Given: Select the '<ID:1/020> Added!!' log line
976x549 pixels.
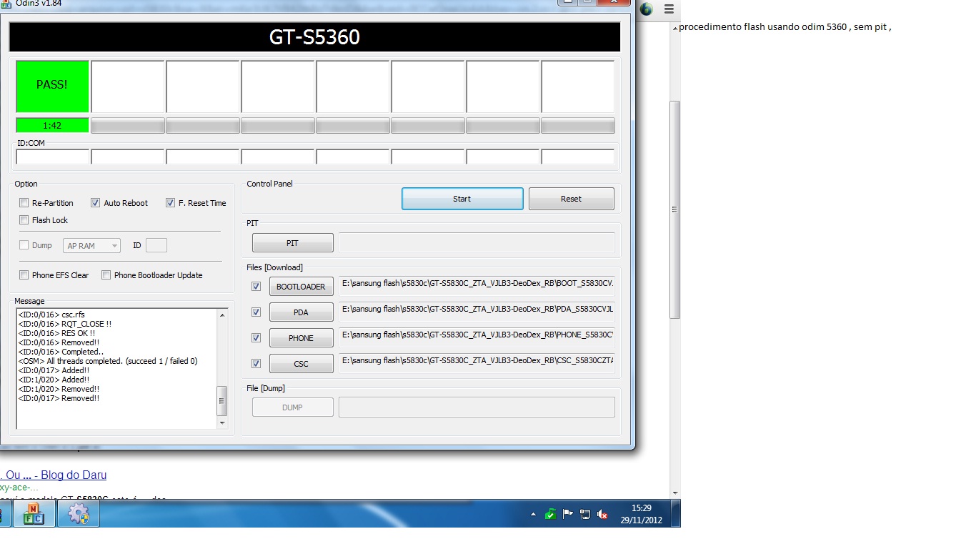Looking at the screenshot, I should click(54, 380).
